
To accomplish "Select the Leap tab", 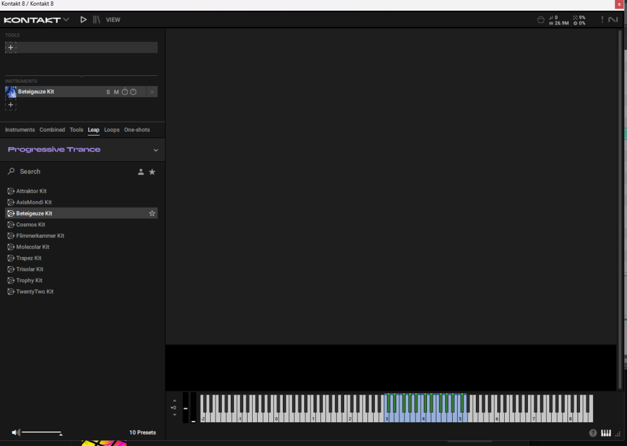I will coord(93,130).
